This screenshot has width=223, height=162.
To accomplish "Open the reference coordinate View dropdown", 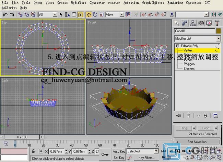I will pyautogui.click(x=121, y=14).
